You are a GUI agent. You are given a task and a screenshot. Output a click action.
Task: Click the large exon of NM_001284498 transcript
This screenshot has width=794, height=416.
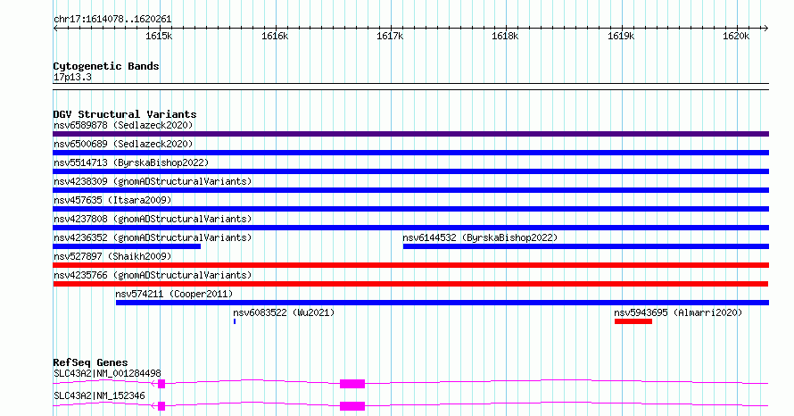point(352,384)
